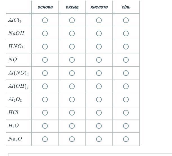This screenshot has width=172, height=156.
Task: Choose кислота for HNO3
Action: click(99, 47)
